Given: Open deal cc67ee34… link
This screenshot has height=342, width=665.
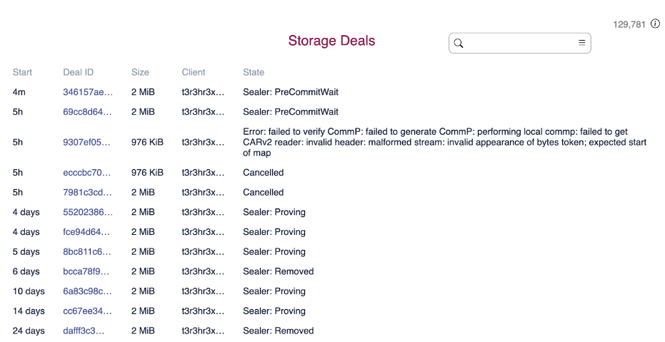Looking at the screenshot, I should (x=87, y=311).
